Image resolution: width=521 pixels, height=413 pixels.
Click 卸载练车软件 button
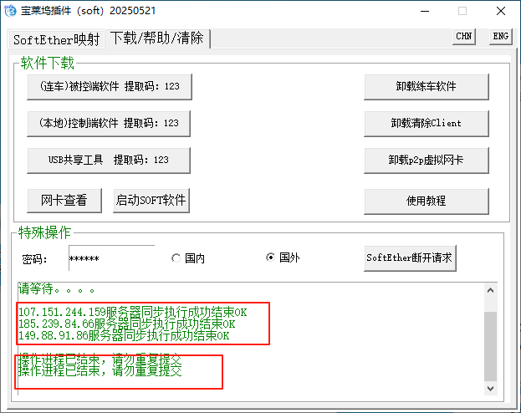click(x=426, y=86)
